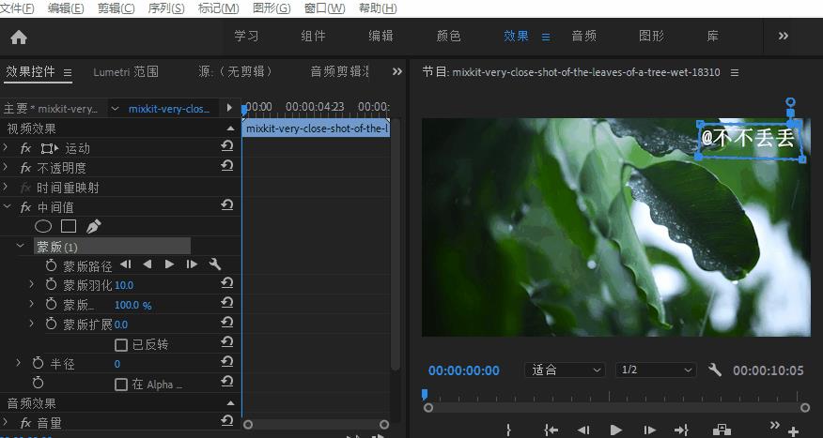Reset 蒙版羽化 value

coord(226,283)
